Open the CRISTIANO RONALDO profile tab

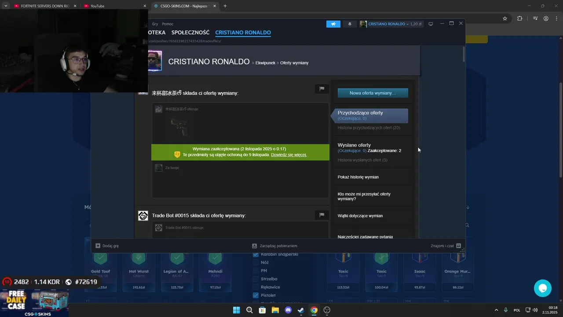(243, 33)
